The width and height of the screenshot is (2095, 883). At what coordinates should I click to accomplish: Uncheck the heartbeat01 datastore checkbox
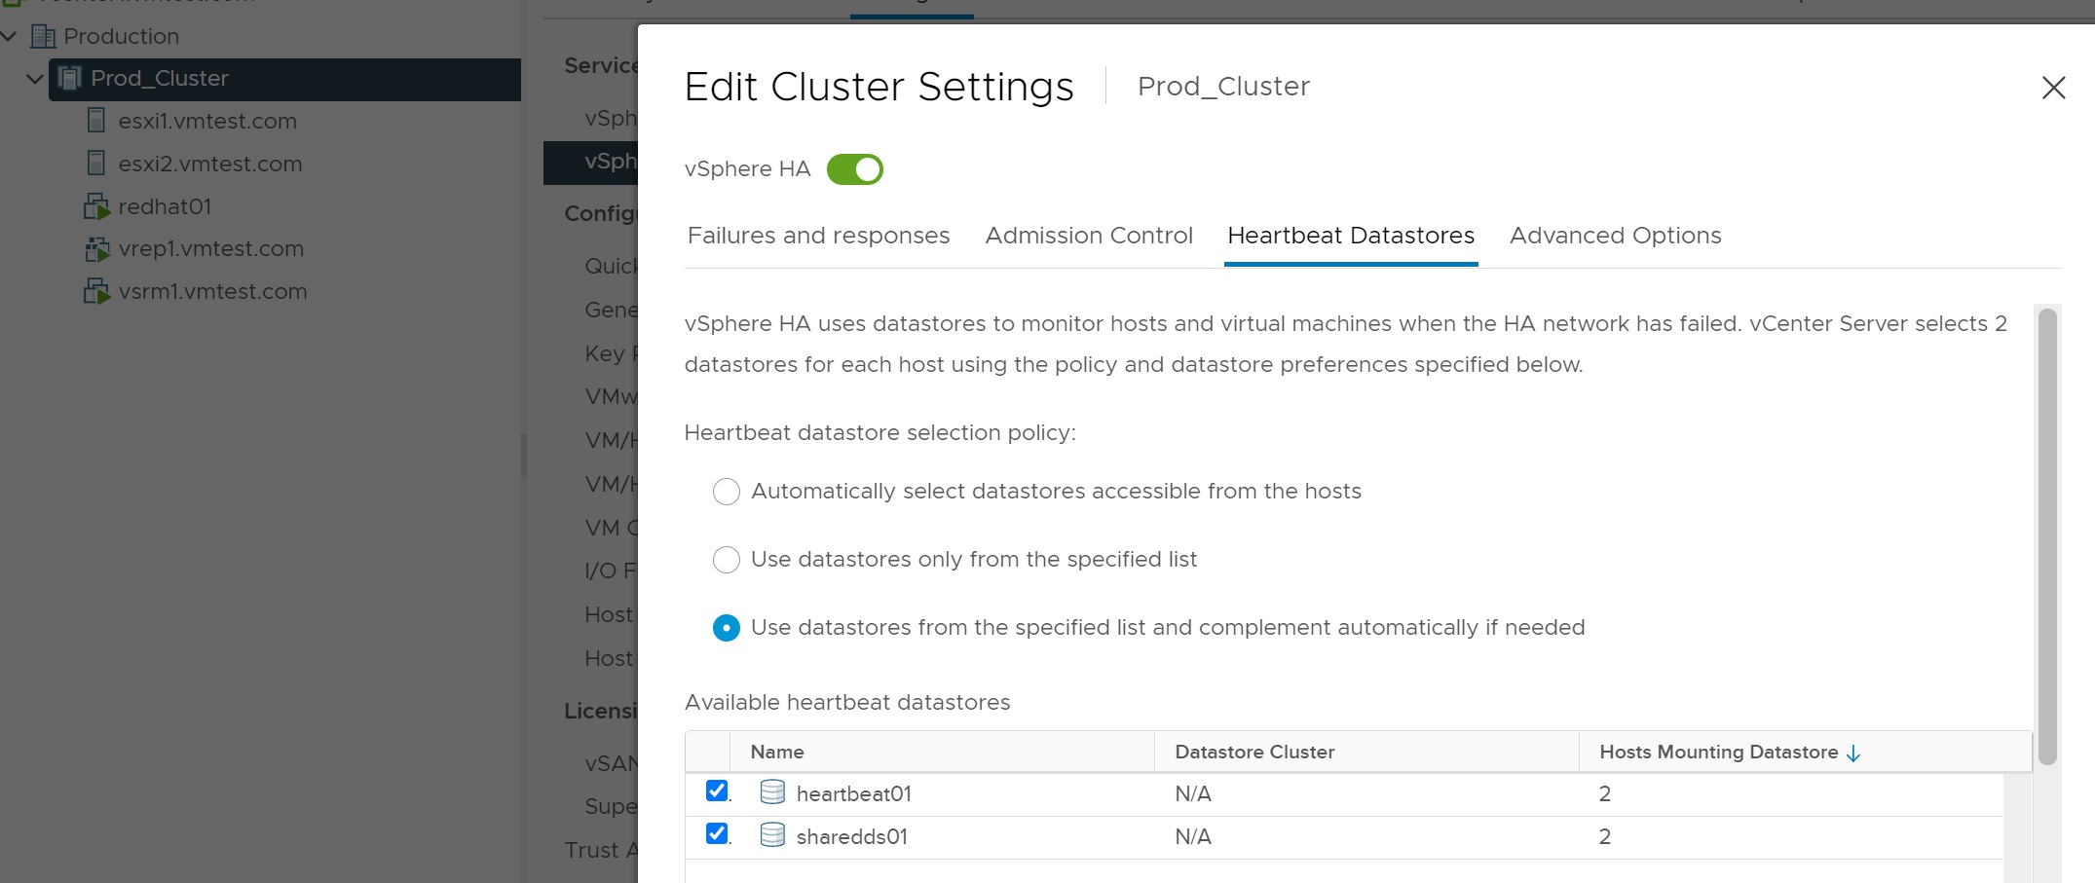[x=717, y=791]
